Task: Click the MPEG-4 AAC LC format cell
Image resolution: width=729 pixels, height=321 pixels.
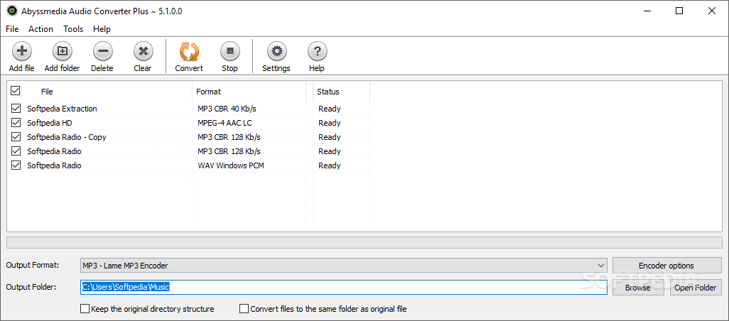Action: click(x=225, y=123)
